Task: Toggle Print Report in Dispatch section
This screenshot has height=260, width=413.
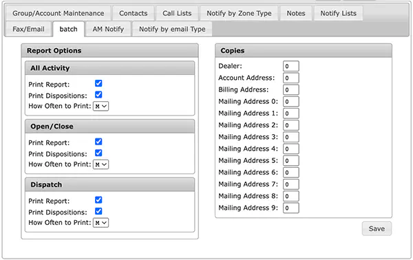Action: [x=98, y=200]
